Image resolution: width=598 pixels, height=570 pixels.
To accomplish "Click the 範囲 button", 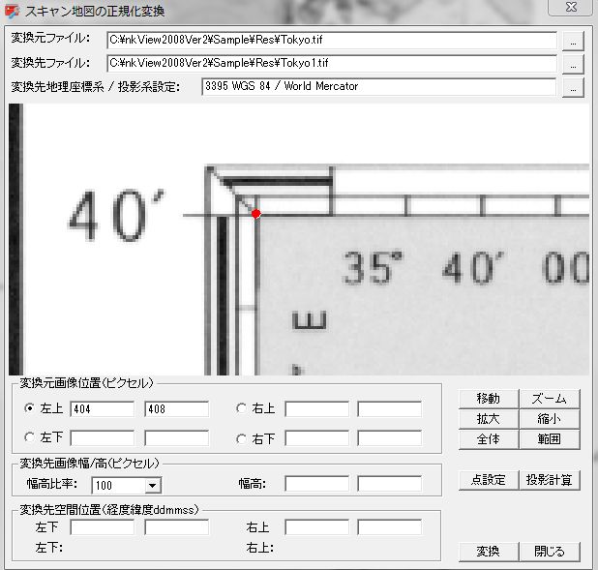I will 549,438.
